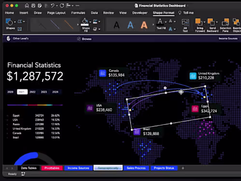
Task: Click the Shape Outline icon
Action: pyautogui.click(x=95, y=21)
